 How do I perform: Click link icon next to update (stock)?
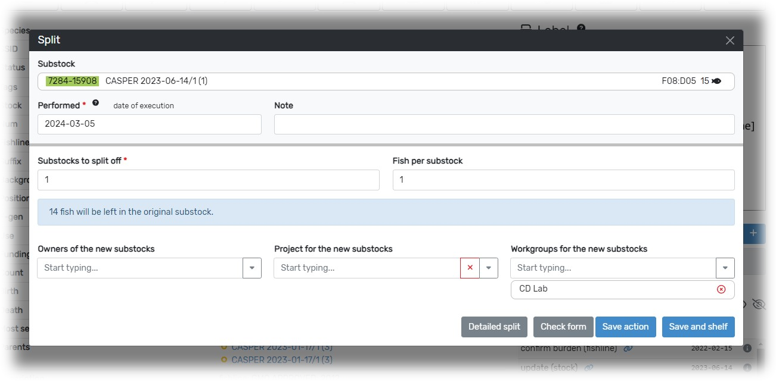point(589,368)
